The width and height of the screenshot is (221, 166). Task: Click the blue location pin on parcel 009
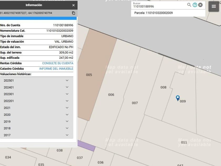[178, 98]
